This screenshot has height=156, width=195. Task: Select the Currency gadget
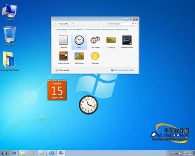[111, 42]
